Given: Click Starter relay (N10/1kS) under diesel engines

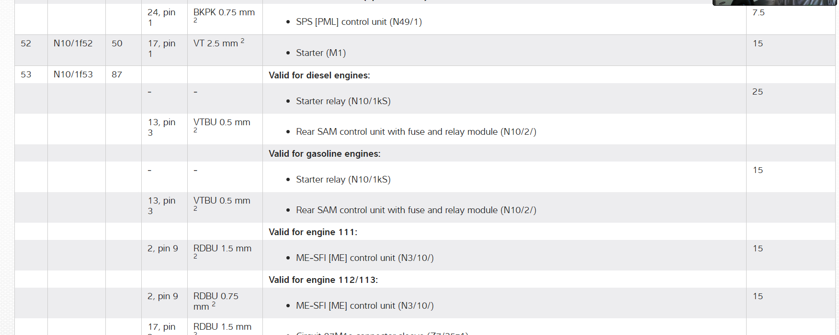Looking at the screenshot, I should [343, 101].
